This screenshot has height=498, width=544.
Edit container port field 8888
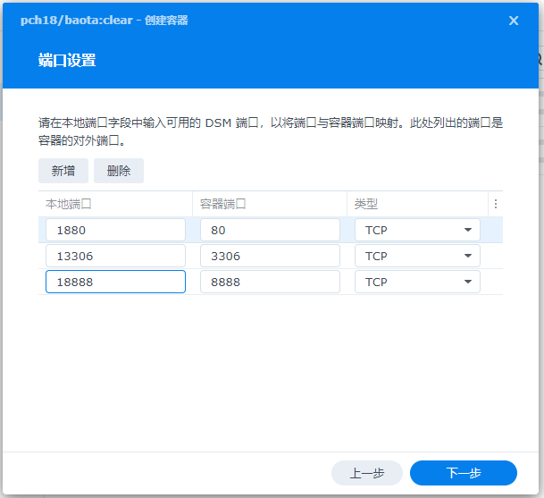[x=270, y=282]
